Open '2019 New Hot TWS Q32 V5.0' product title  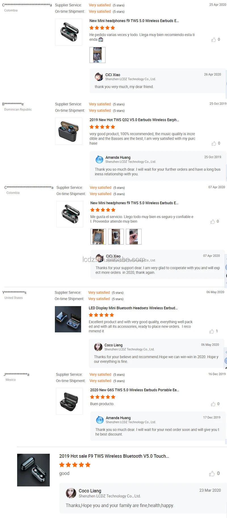point(134,120)
